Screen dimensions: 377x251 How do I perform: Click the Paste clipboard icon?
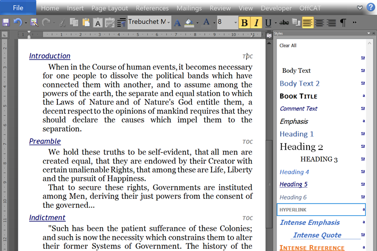coord(86,22)
